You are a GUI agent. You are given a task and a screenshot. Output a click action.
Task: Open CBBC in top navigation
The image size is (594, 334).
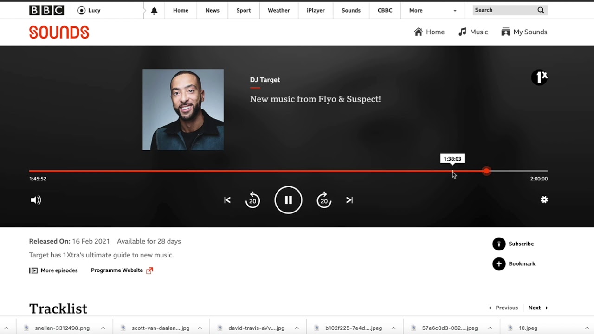click(385, 10)
